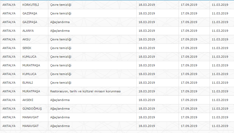Viewport: 234px width, 133px height.
Task: Click Çevre temizliği in the GAZİPAŞA row
Action: (61, 13)
